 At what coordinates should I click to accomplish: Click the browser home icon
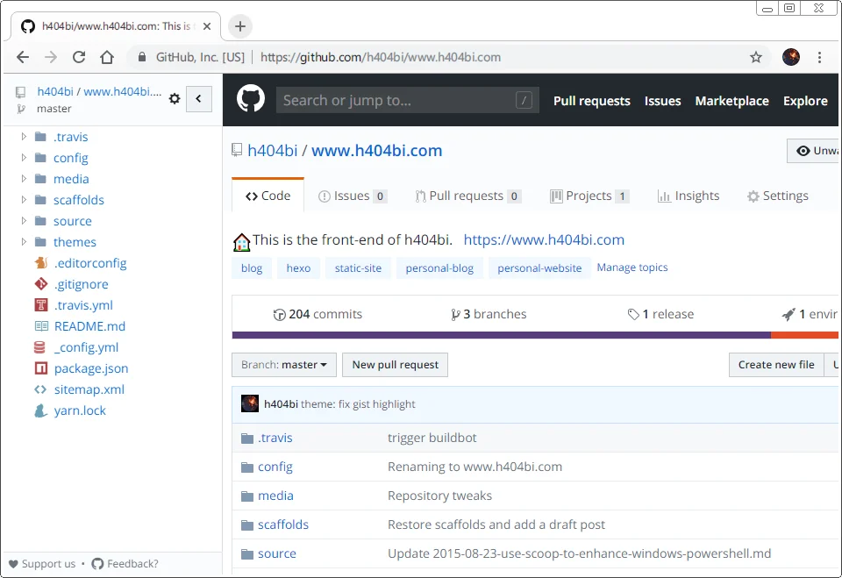[107, 57]
